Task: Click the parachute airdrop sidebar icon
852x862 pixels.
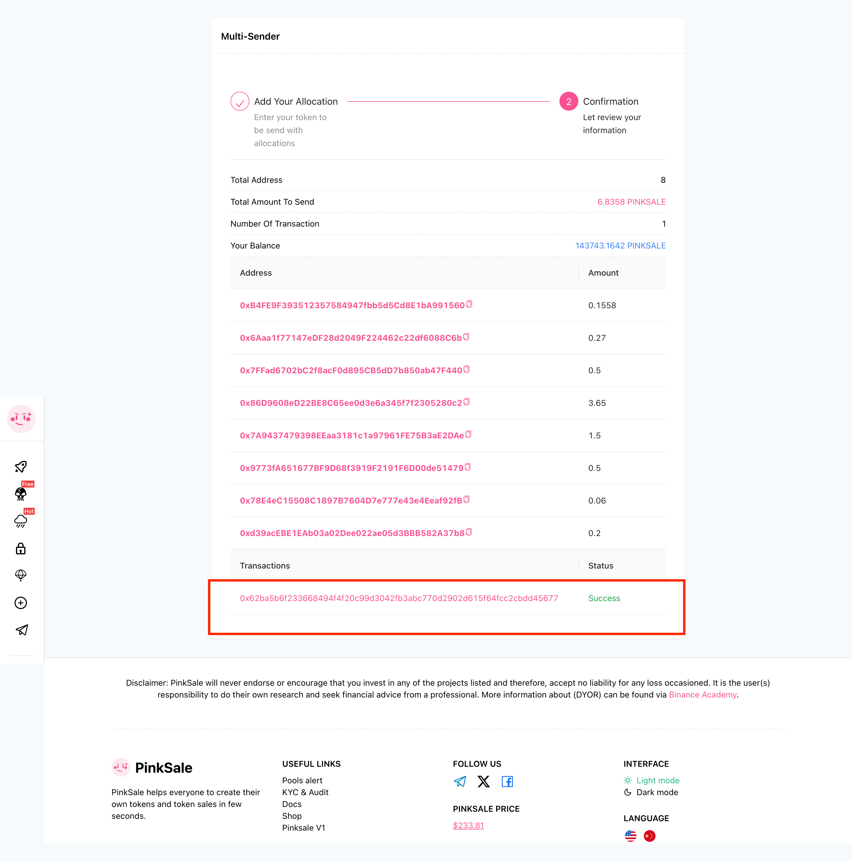Action: 21,576
